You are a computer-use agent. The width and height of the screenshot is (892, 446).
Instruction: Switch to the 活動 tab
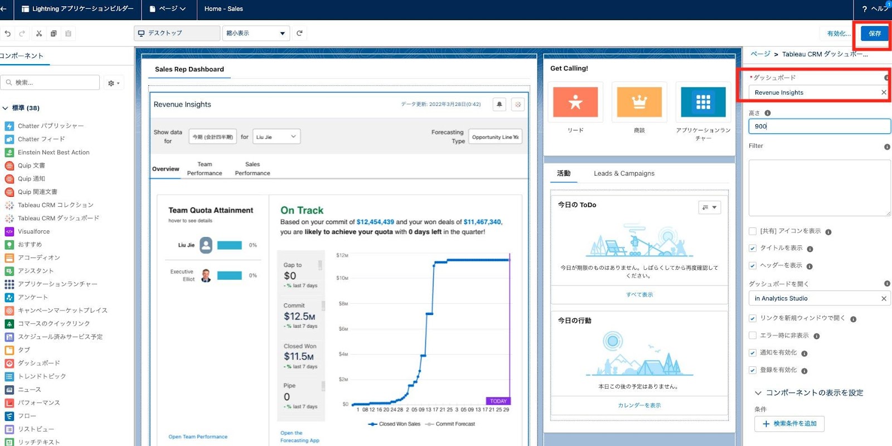[564, 173]
